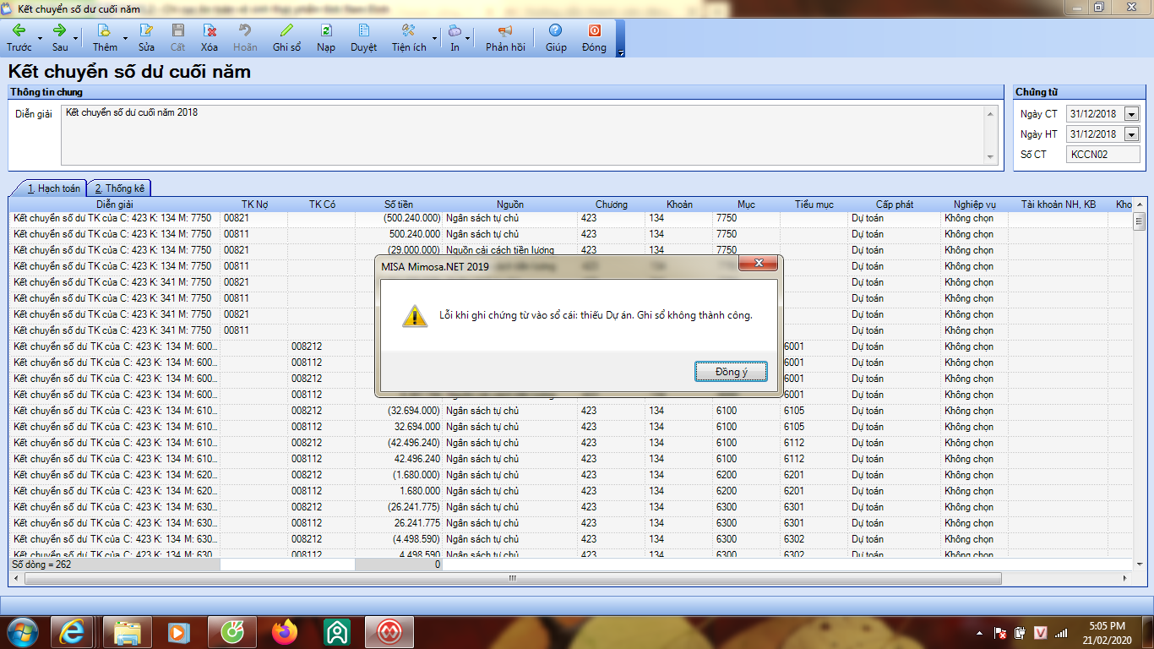Click the Duyệt browse icon
The image size is (1154, 649).
pos(363,30)
